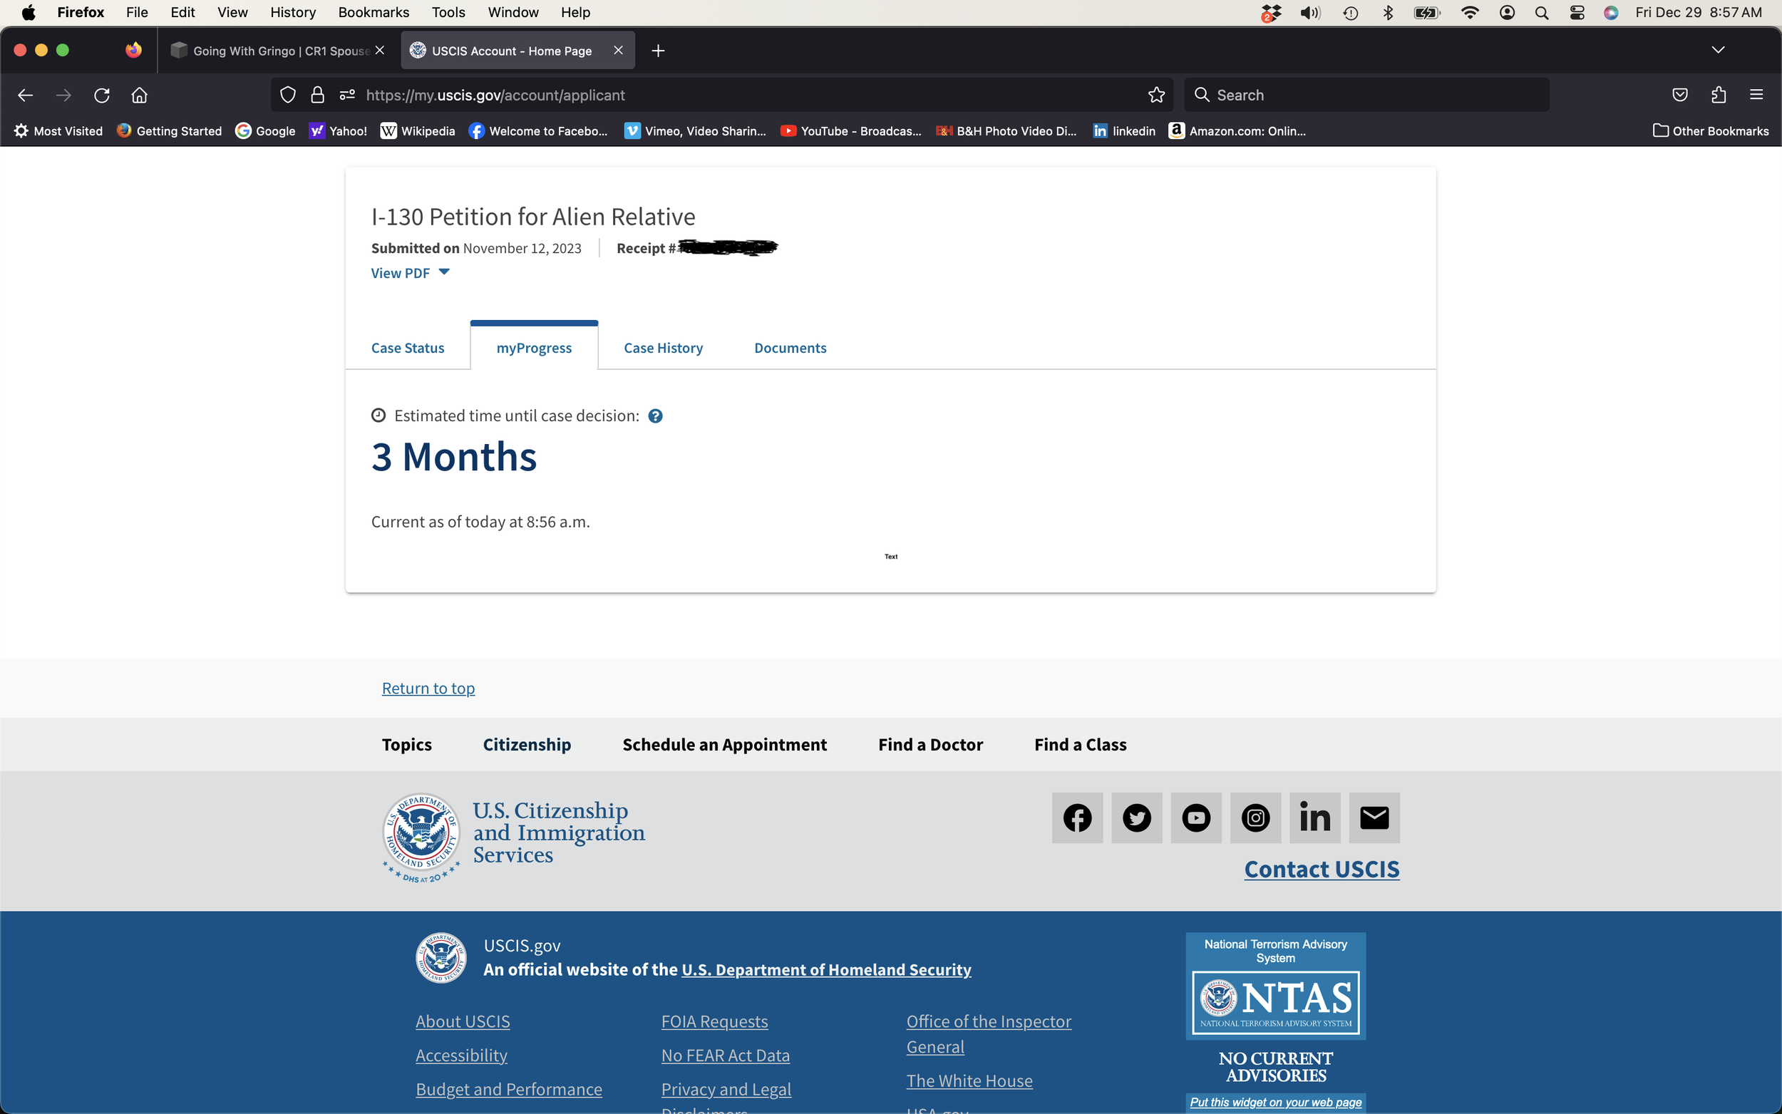Open Other Bookmarks folder
Screen dimensions: 1782x1114
click(x=1710, y=131)
